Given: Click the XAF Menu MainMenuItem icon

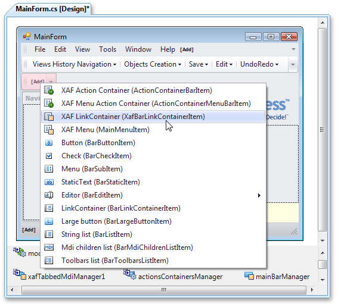Looking at the screenshot, I should (x=49, y=130).
